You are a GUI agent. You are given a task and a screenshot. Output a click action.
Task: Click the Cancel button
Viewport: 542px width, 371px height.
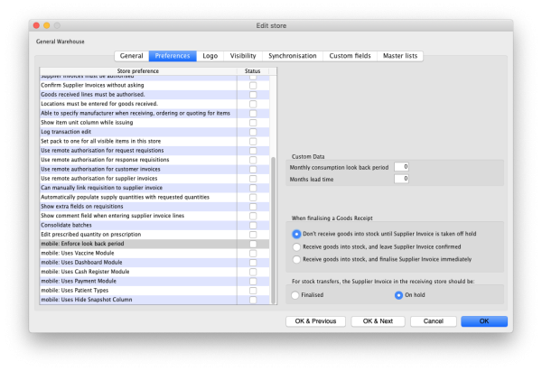[433, 320]
